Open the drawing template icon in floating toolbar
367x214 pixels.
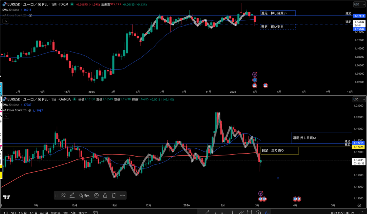coord(63,195)
